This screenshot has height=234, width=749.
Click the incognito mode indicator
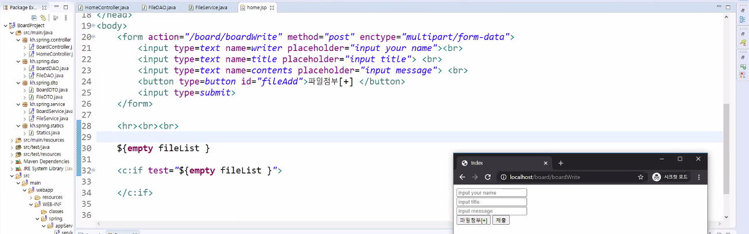[672, 177]
